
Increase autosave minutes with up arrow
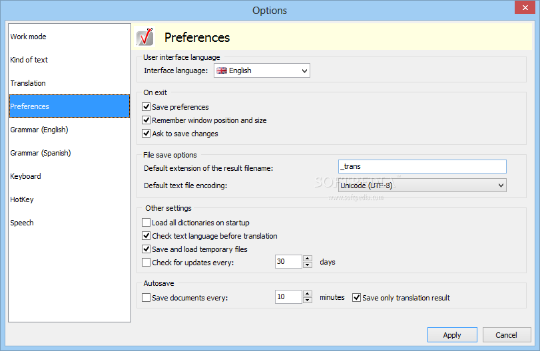308,293
